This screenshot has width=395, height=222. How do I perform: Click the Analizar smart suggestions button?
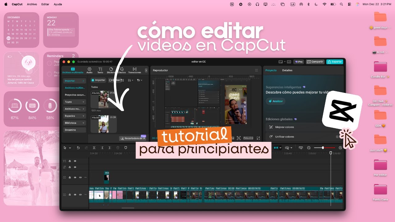(x=276, y=101)
